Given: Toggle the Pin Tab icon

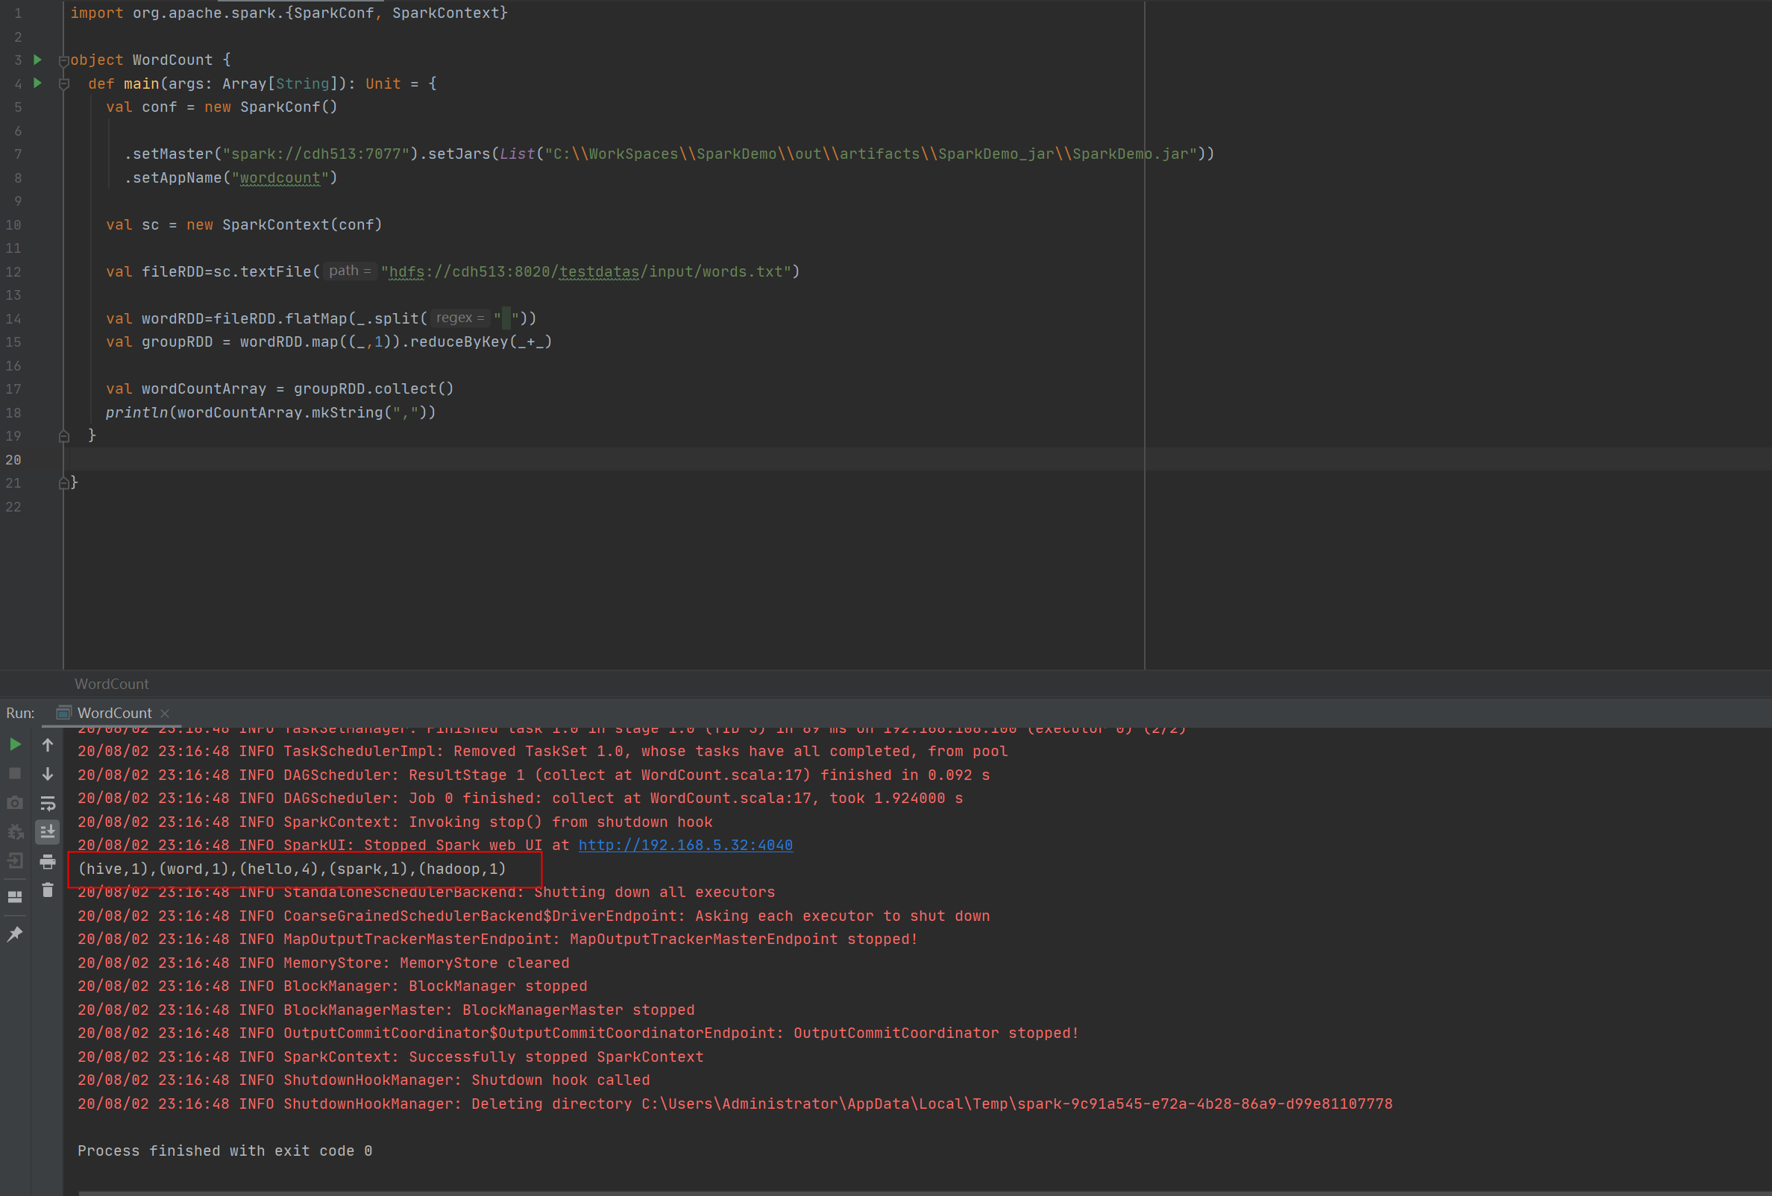Looking at the screenshot, I should (14, 934).
